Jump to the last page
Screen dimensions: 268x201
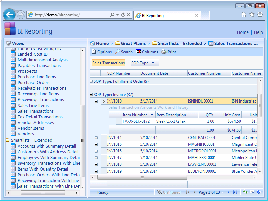[x=235, y=192]
